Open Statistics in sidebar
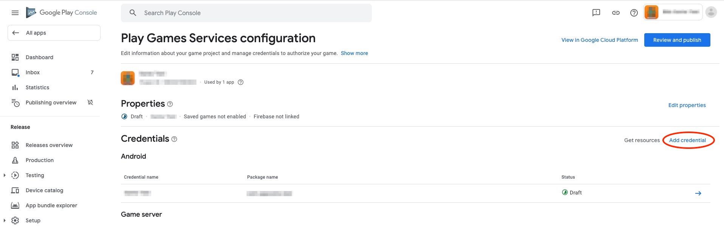This screenshot has width=724, height=228. [37, 87]
